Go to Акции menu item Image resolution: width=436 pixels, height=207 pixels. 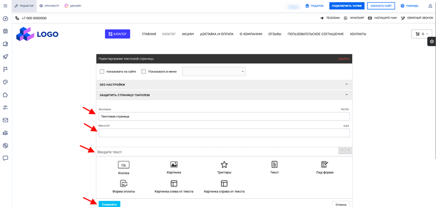(187, 34)
